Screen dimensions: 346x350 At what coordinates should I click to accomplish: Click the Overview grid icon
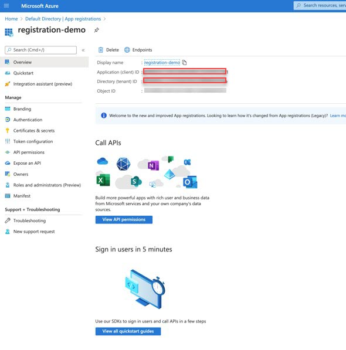pos(8,62)
